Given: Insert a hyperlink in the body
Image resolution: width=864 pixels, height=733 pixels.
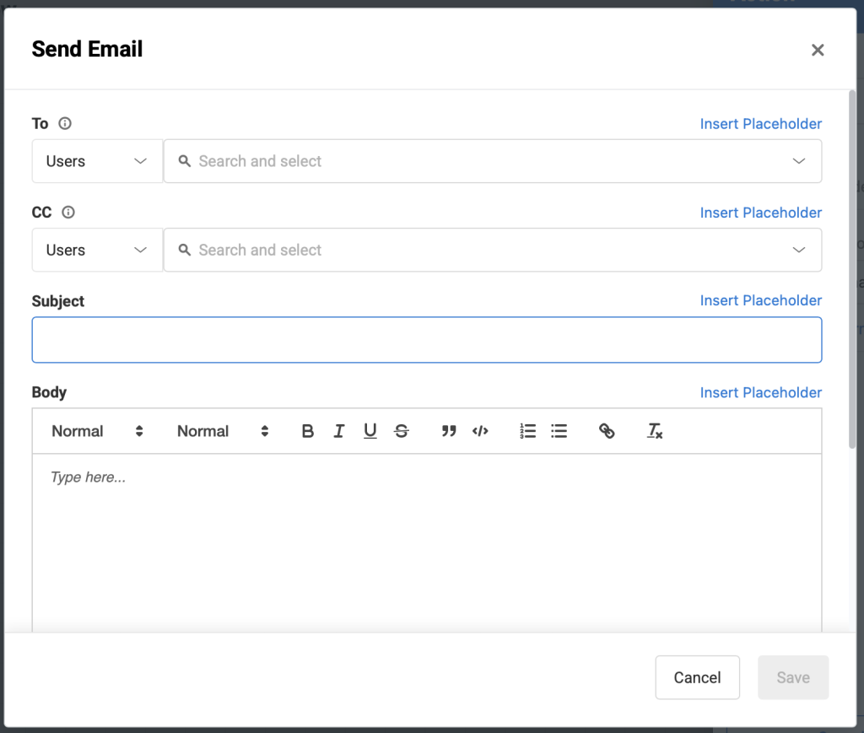Looking at the screenshot, I should click(607, 431).
